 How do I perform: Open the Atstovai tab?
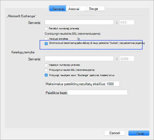76,9
